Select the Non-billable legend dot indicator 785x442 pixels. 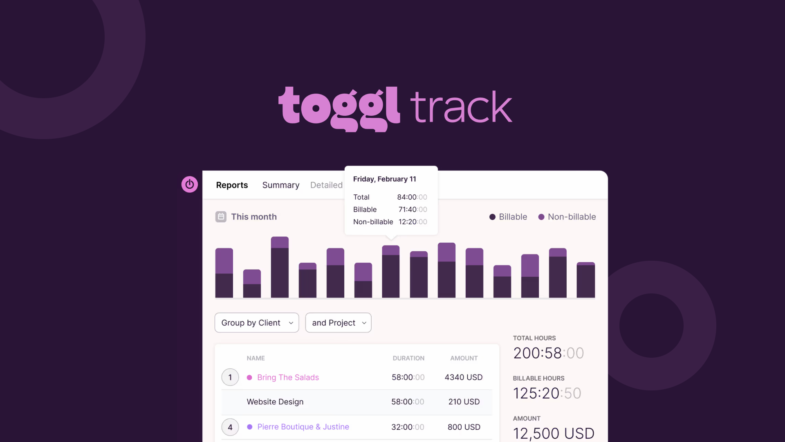coord(541,216)
